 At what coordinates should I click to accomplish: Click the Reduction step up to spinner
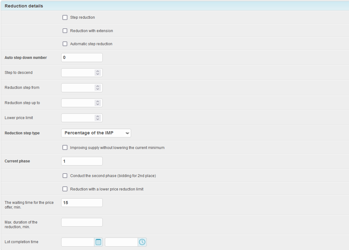98,103
